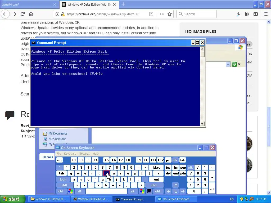Toggle Firefox sidebar view
Viewport: 271px width, 203px height.
(x=256, y=14)
